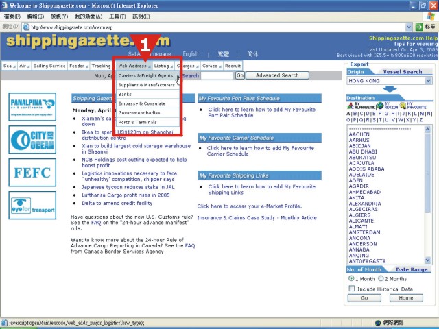
Task: Choose Carriers & Freight Agents menu entry
Action: click(x=148, y=75)
